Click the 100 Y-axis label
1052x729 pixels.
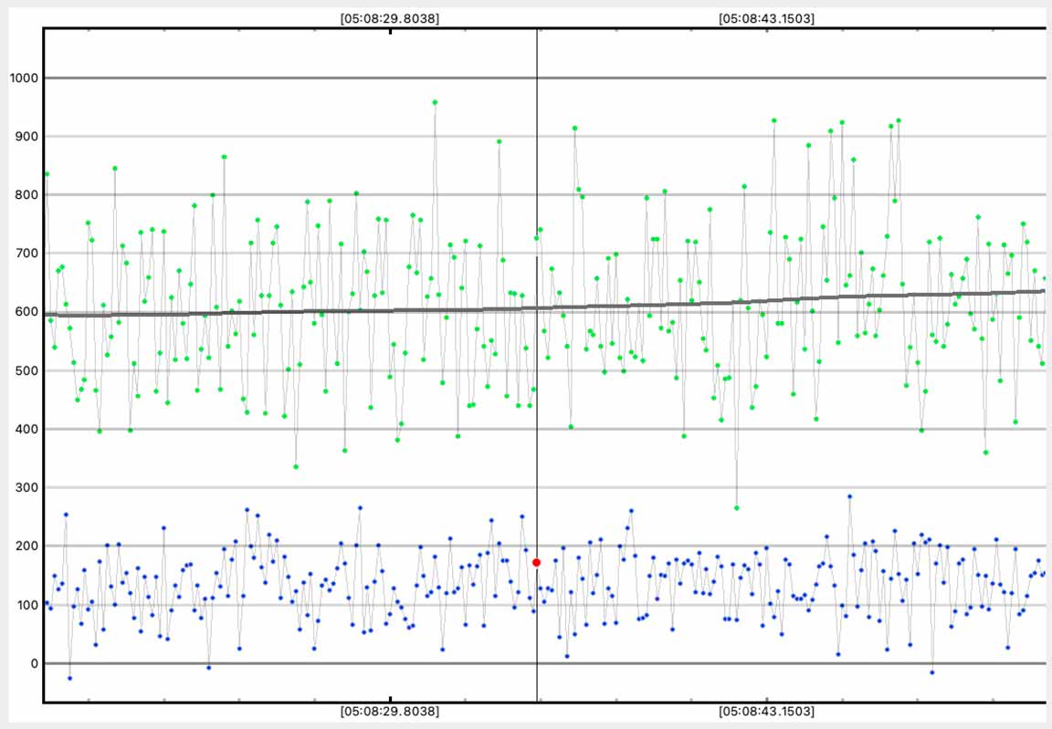coord(22,605)
